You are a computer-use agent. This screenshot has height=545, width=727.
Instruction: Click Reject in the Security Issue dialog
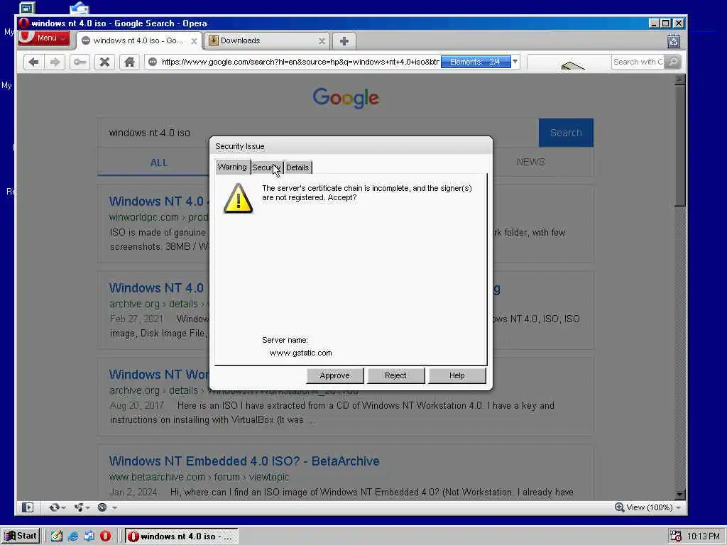tap(395, 375)
